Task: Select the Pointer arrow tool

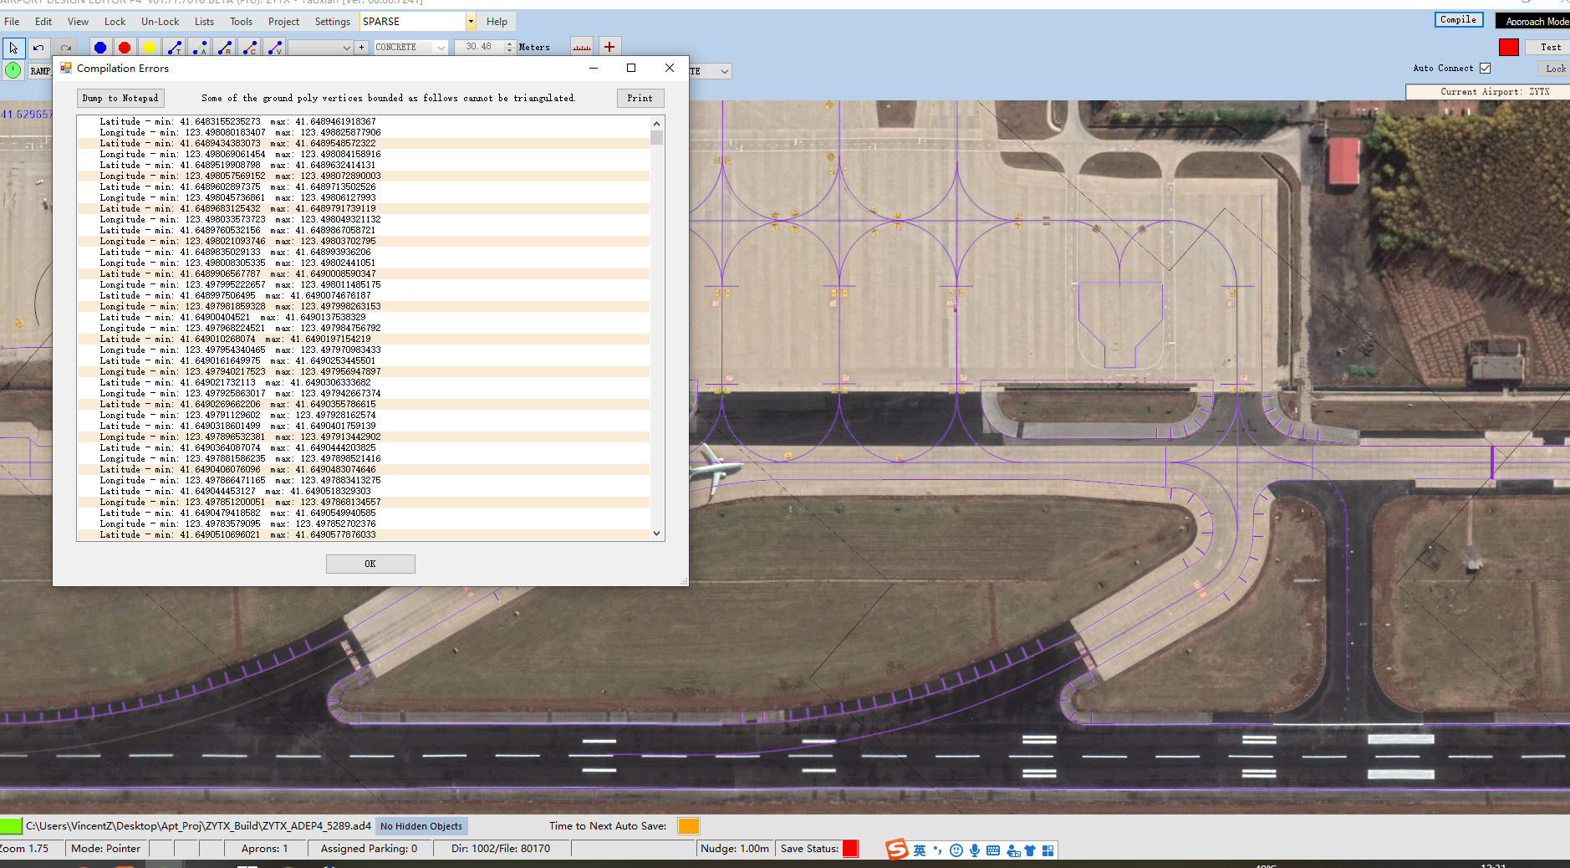Action: click(13, 48)
